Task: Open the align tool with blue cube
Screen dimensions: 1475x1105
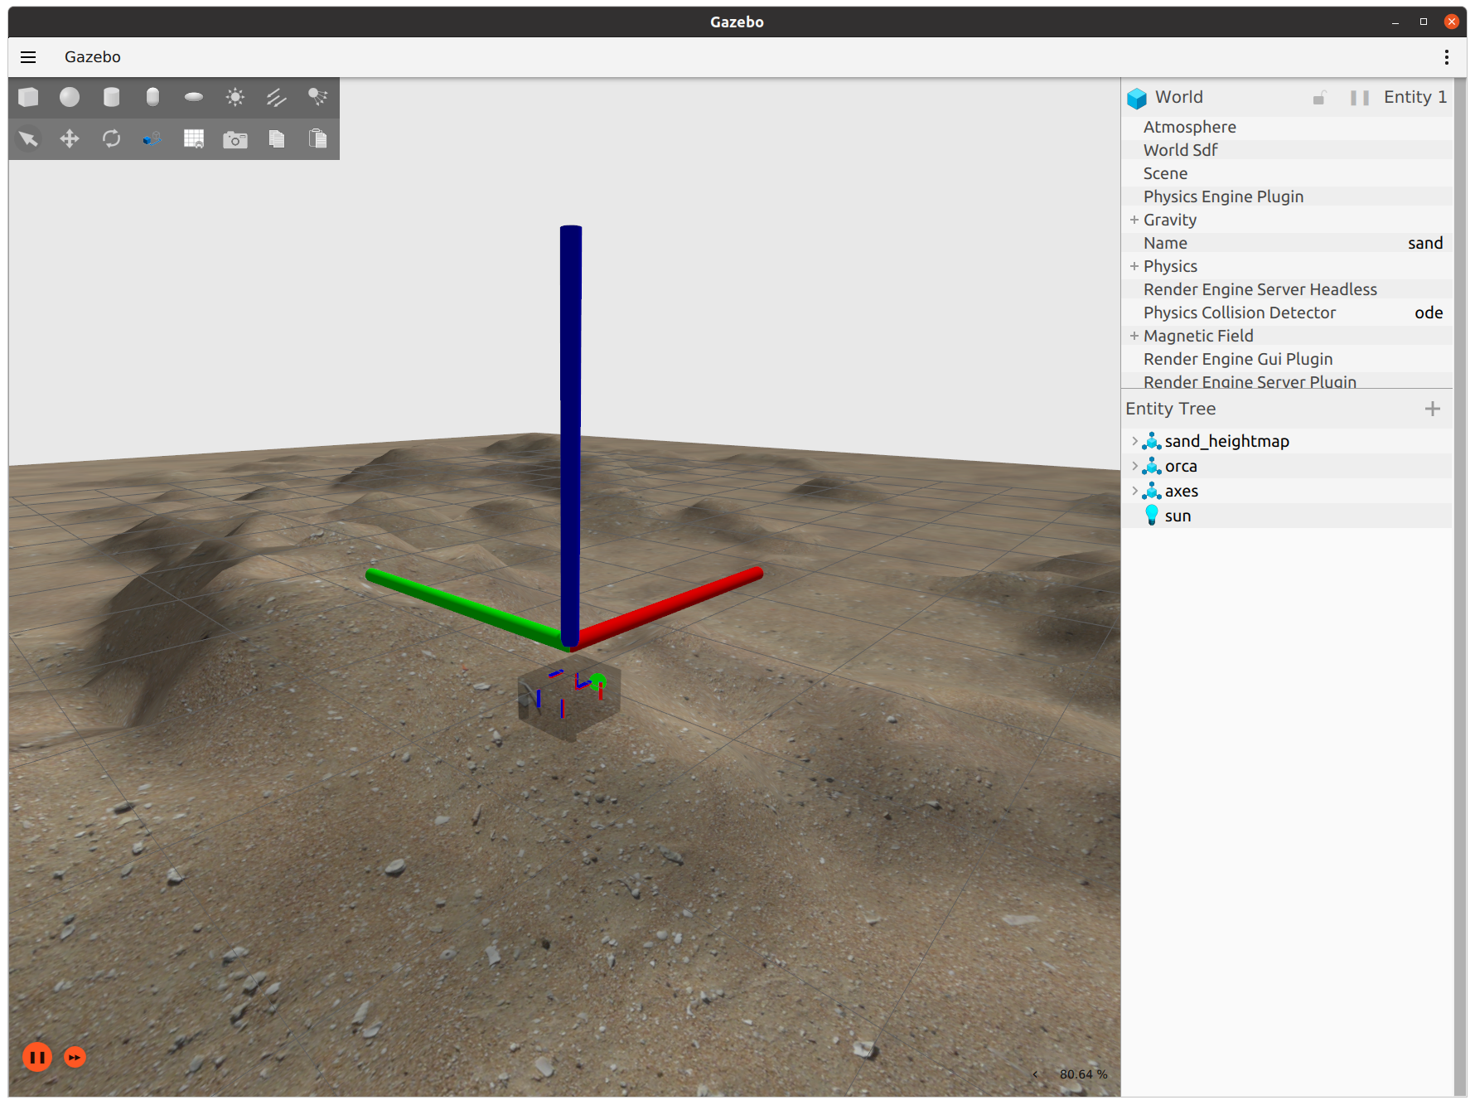Action: [152, 138]
